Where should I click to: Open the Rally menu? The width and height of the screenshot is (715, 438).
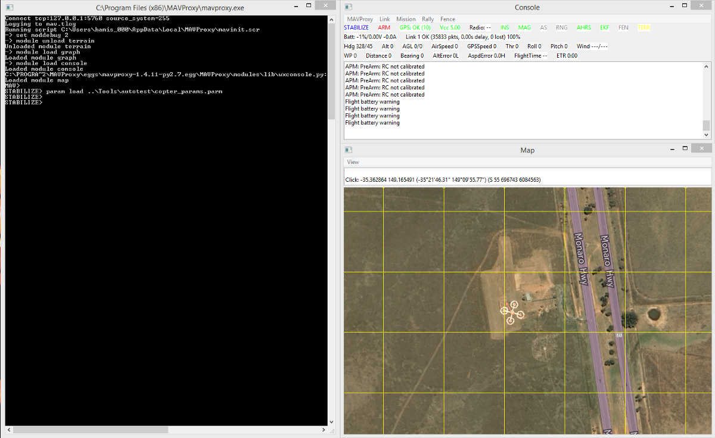tap(428, 19)
